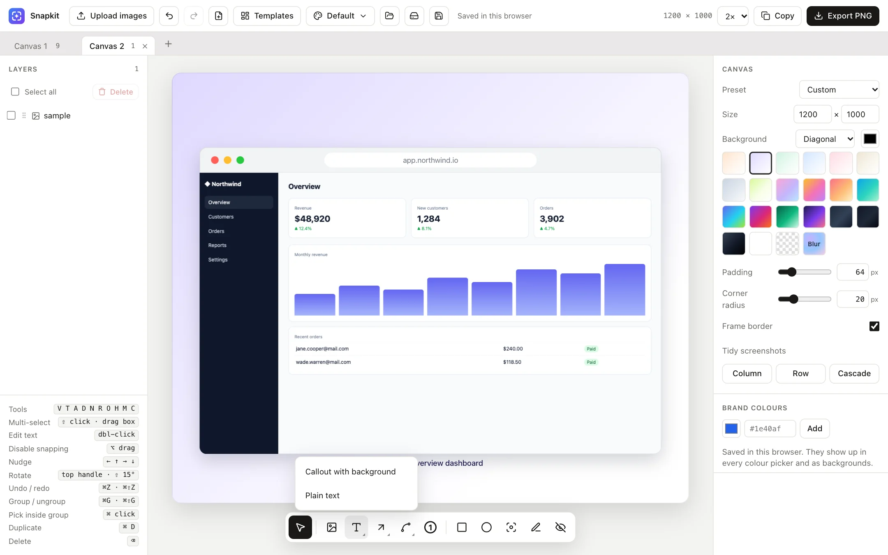Arrange screenshots with Cascade button

point(854,373)
